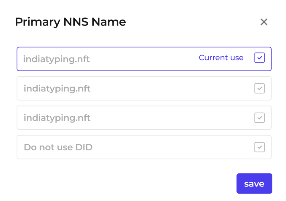The image size is (286, 201).
Task: Dismiss the dialog with the X icon
Action: pyautogui.click(x=264, y=22)
